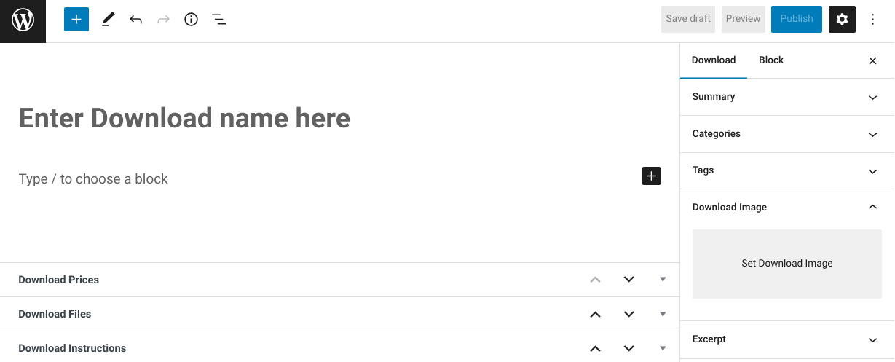Switch to the Block tab
The image size is (895, 362).
click(770, 60)
